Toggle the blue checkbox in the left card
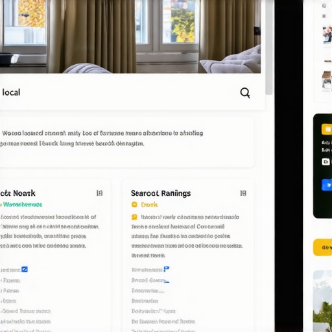Screen dimensions: 332x332 (25, 269)
